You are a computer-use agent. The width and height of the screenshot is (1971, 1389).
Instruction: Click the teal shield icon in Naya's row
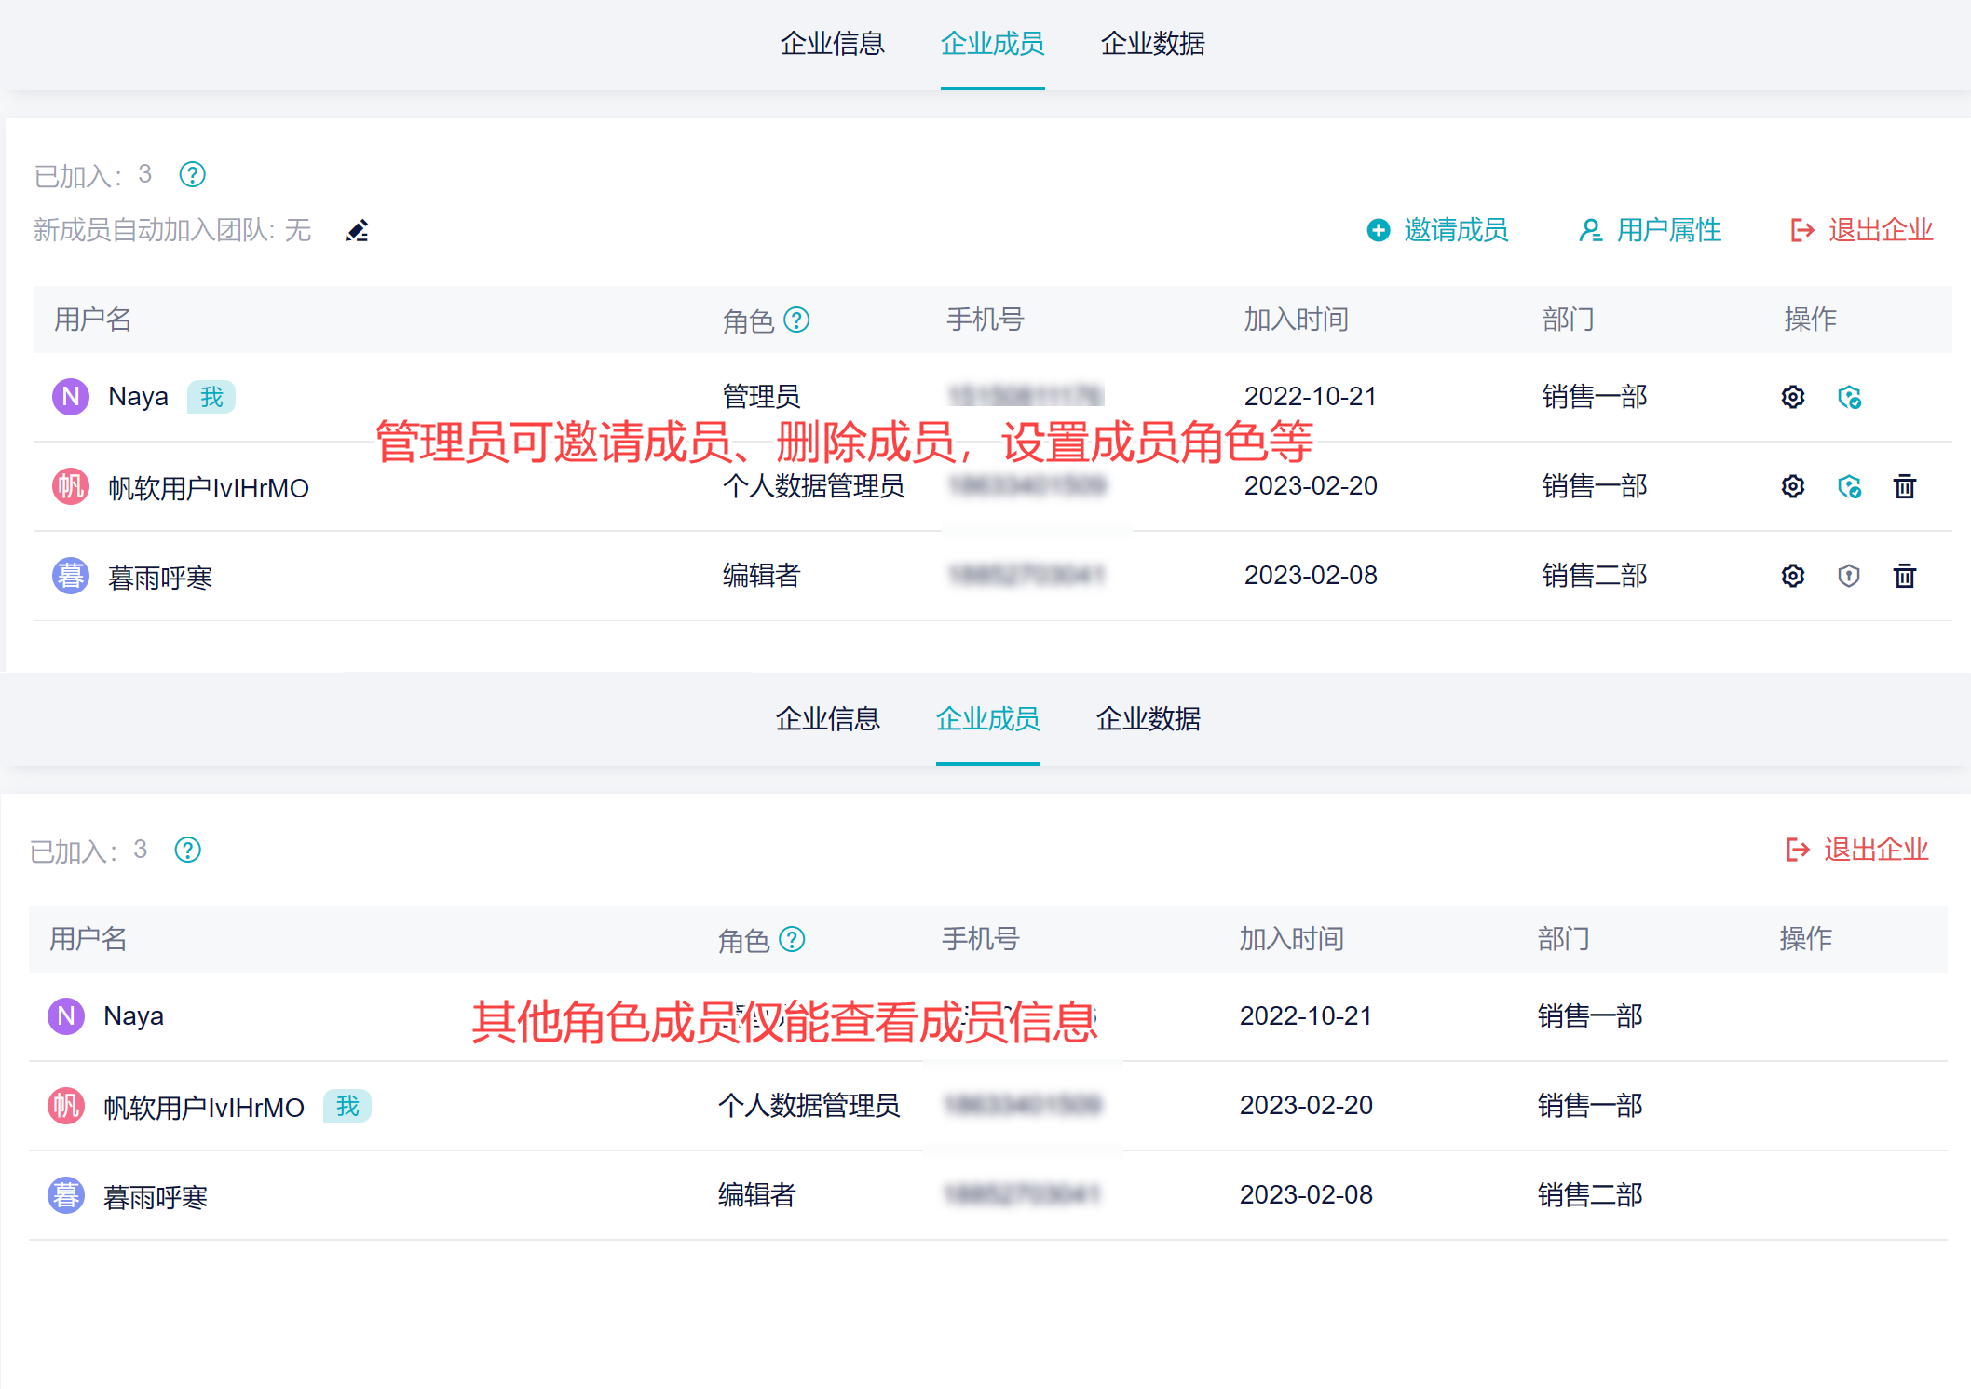pos(1849,398)
